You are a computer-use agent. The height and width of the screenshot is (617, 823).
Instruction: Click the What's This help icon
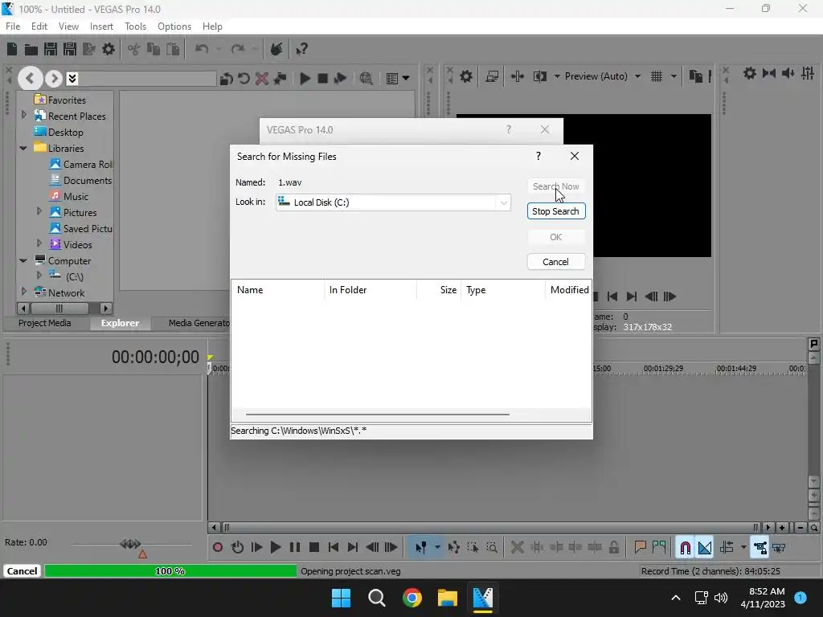[301, 49]
